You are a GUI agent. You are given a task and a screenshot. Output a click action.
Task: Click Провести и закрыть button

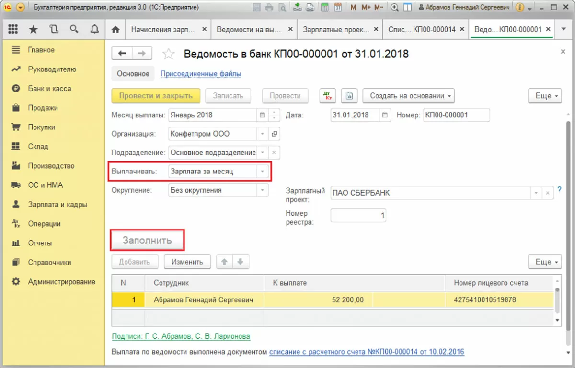[156, 96]
